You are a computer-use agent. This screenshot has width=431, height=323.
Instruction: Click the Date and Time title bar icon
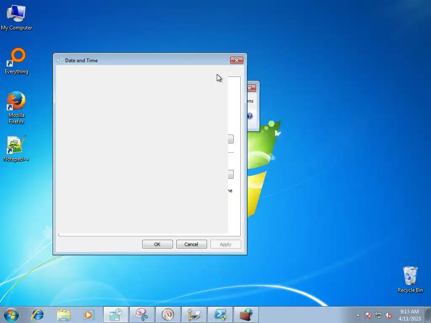[x=60, y=61]
